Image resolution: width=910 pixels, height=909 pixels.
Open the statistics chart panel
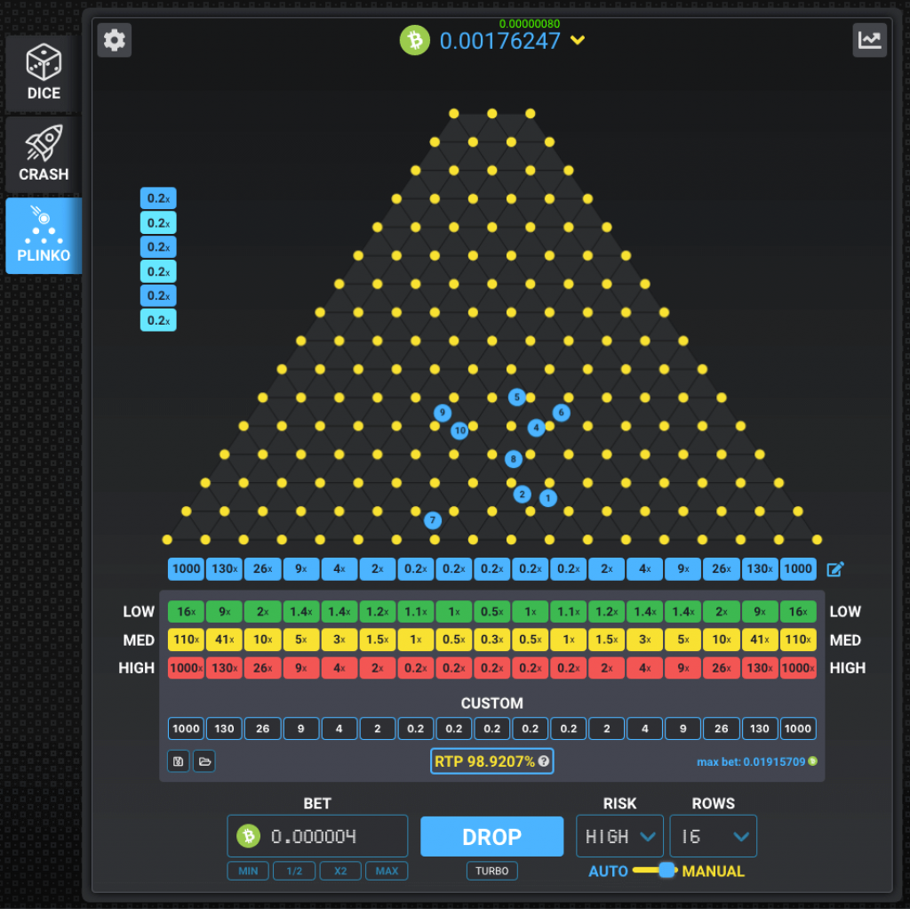tap(869, 40)
